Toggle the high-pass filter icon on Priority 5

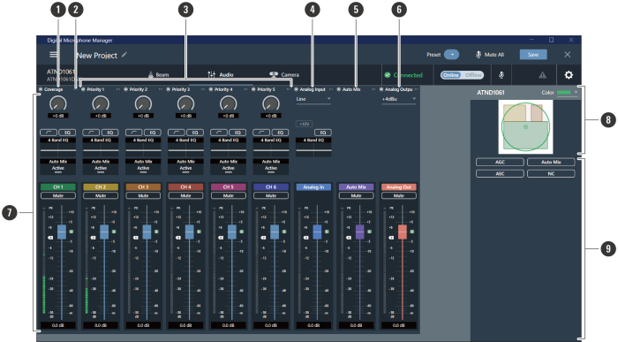(261, 133)
